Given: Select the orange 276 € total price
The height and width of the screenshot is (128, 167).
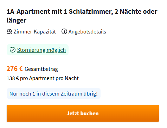Looking at the screenshot, I should [x=15, y=69].
